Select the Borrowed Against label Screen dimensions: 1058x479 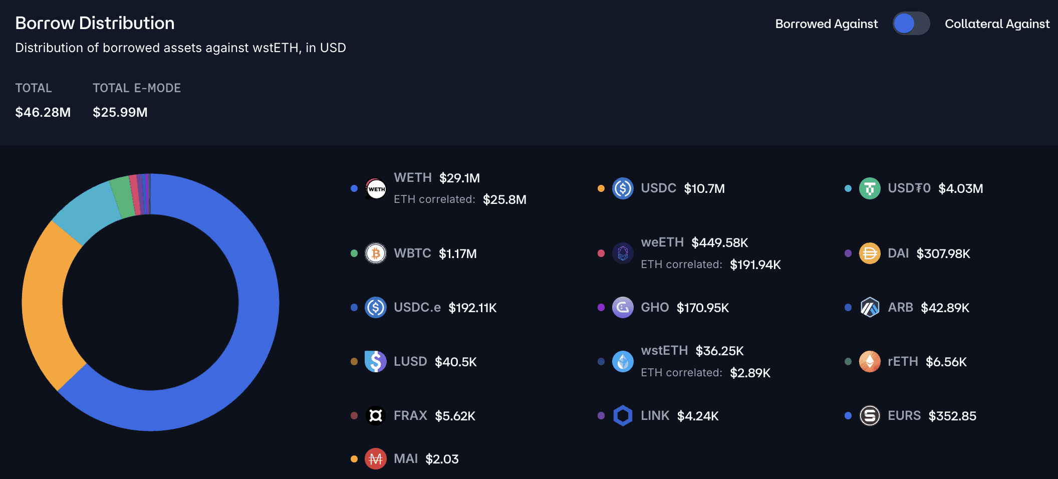[826, 24]
